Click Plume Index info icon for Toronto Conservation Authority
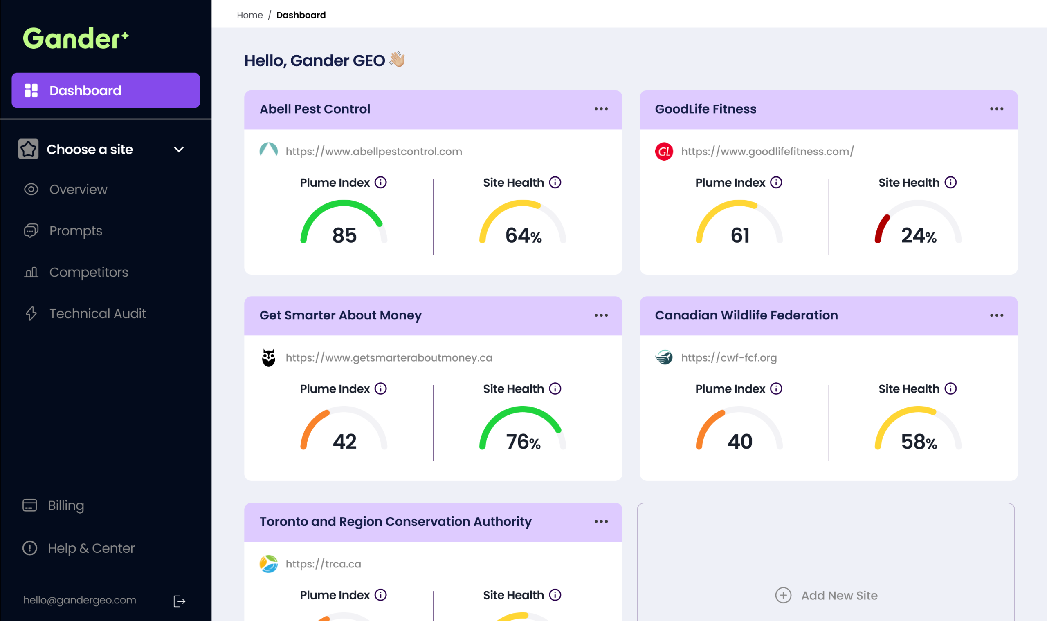Viewport: 1047px width, 621px height. click(x=380, y=595)
